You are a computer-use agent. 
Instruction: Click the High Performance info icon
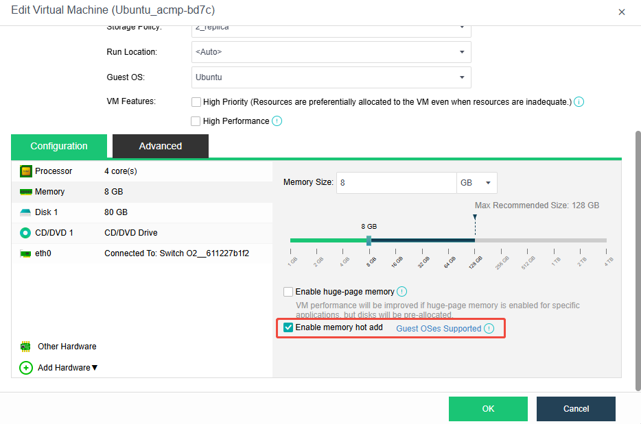[x=277, y=121]
